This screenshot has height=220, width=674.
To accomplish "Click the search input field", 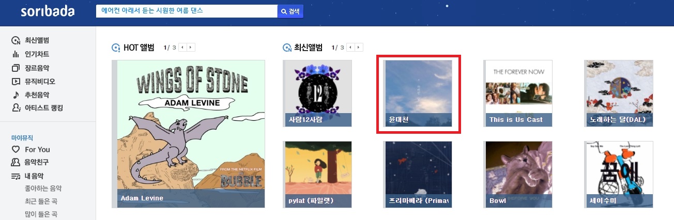I will 187,11.
